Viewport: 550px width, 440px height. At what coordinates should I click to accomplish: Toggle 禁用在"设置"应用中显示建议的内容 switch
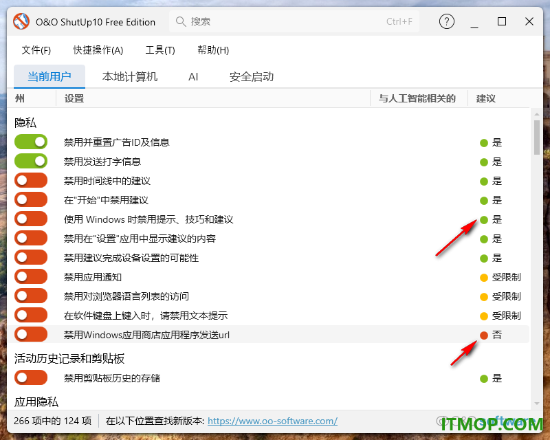(31, 239)
